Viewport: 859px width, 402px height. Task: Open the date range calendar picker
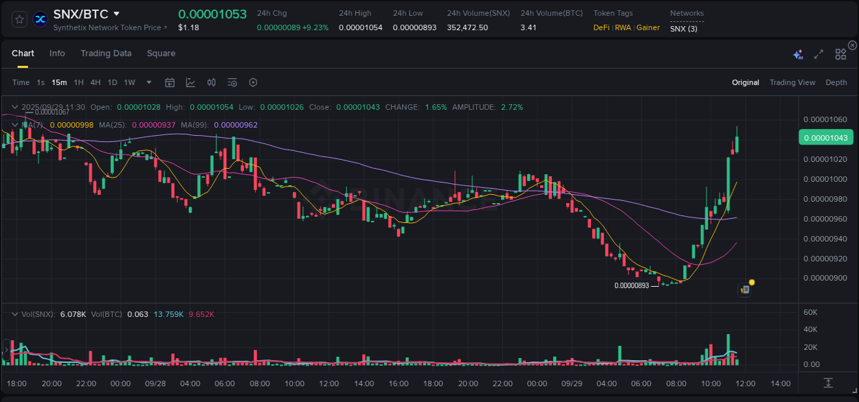coord(170,82)
